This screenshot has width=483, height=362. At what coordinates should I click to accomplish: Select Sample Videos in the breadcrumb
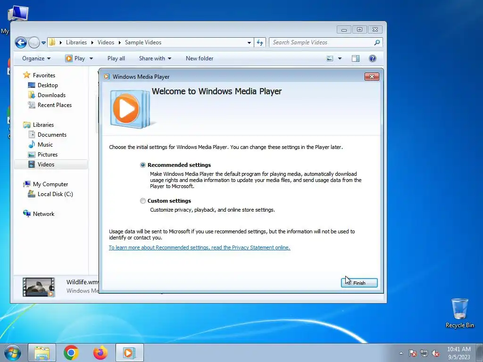click(x=143, y=42)
